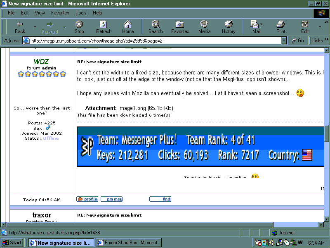Screen dimensions: 330x248
Task: Click the tongue-out smiley after 'screenshot...'
Action: coord(300,93)
